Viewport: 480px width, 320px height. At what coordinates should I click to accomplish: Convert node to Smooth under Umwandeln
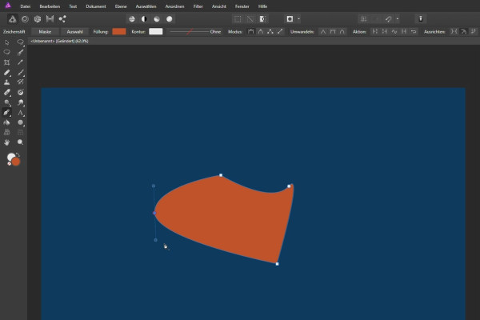tap(333, 31)
